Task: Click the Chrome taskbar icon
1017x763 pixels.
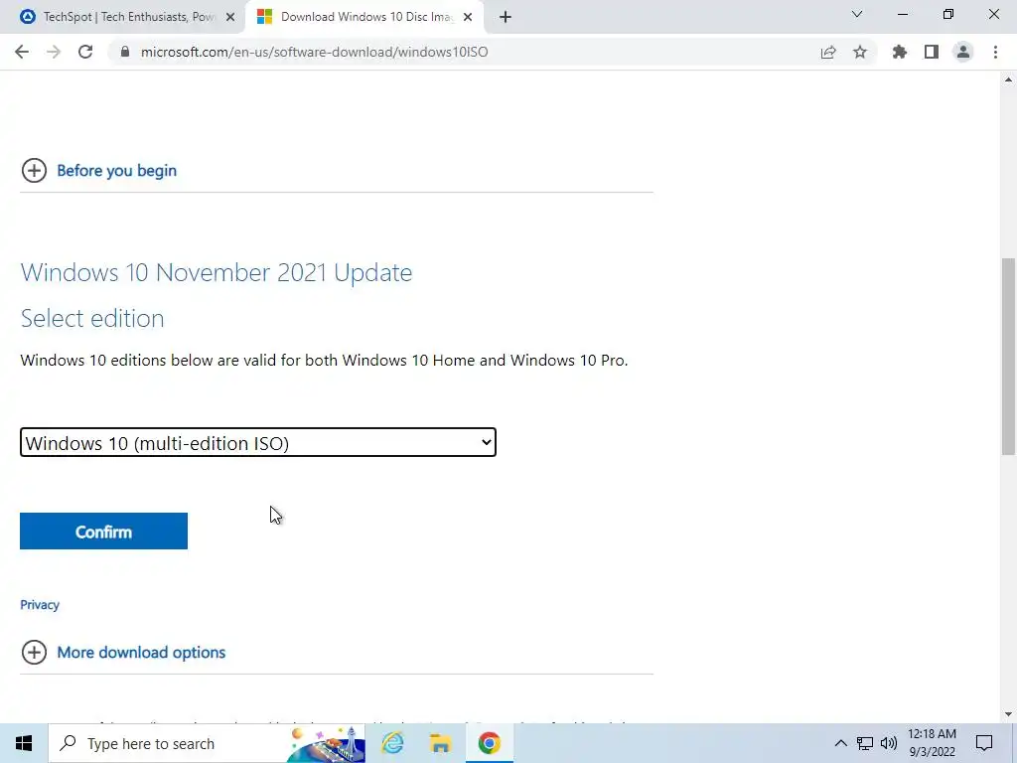Action: click(489, 743)
